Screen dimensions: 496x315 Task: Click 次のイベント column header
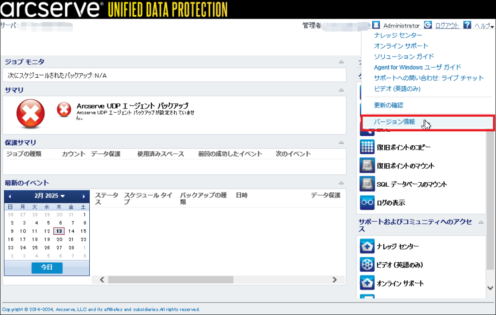[293, 154]
